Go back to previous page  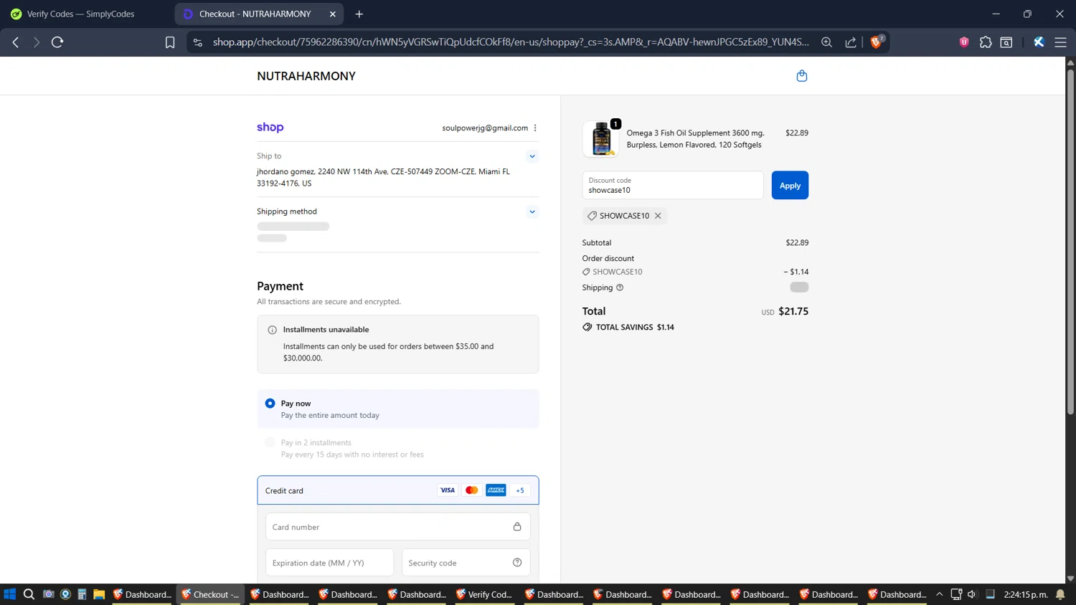point(16,42)
